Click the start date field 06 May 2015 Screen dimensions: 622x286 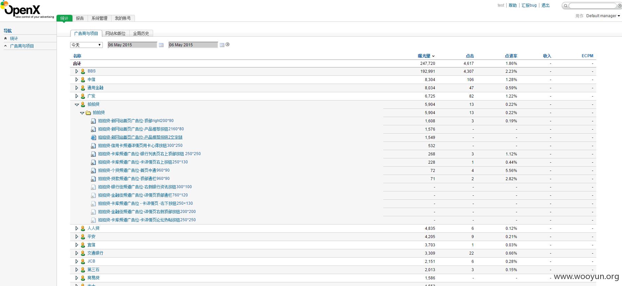[x=132, y=45]
